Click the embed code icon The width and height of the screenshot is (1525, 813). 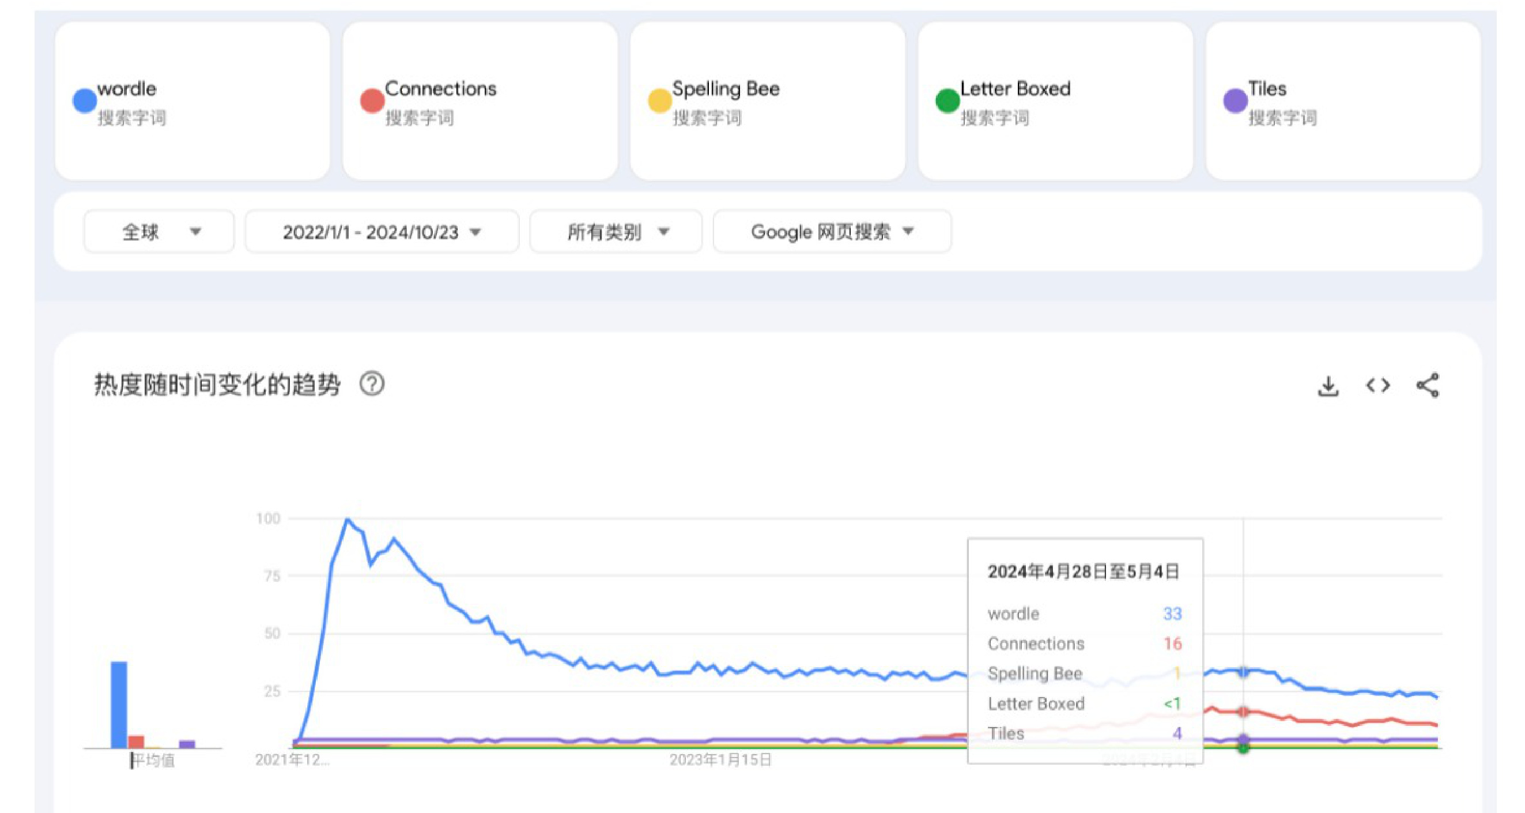1377,386
